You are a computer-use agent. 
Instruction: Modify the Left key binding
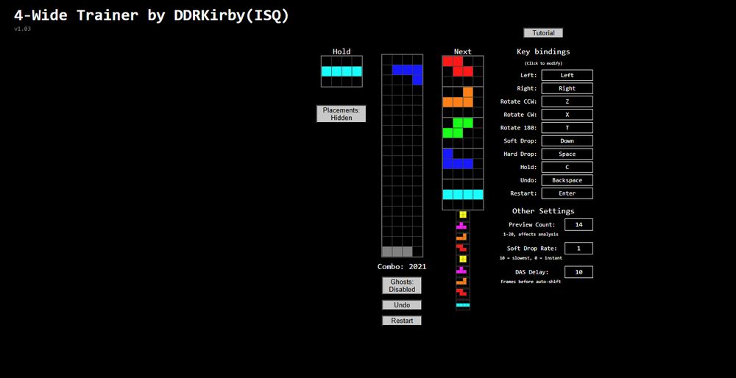point(567,75)
